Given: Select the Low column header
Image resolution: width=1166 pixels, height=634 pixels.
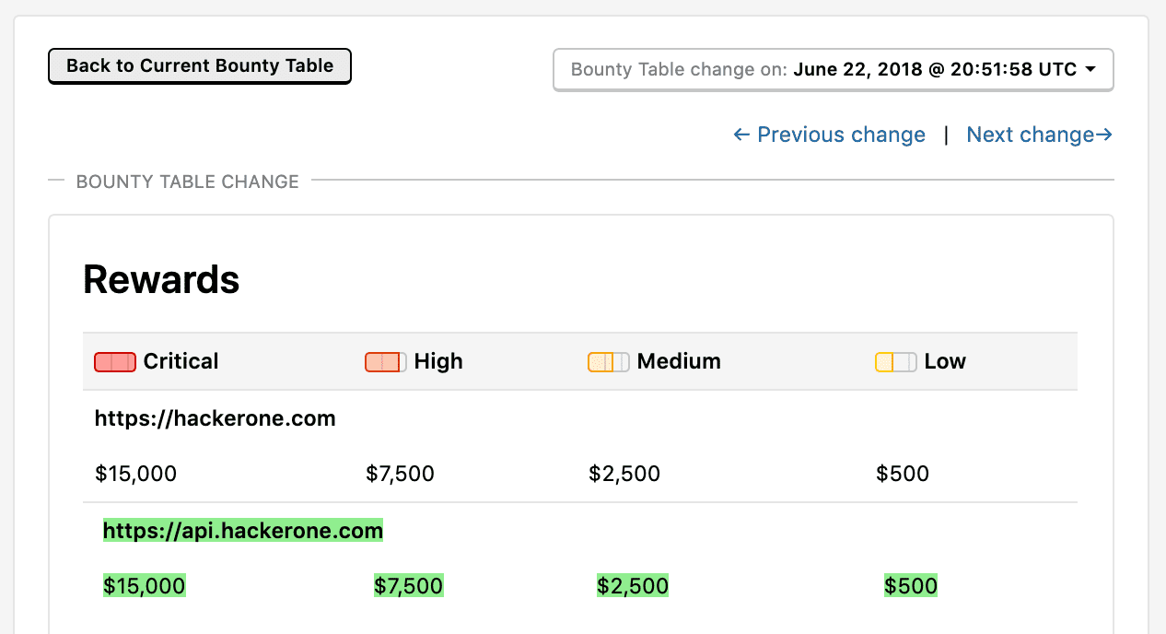Looking at the screenshot, I should pos(945,361).
